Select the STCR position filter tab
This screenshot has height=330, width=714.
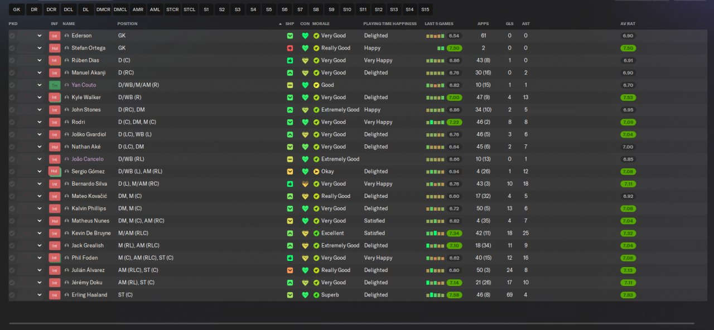coord(172,9)
